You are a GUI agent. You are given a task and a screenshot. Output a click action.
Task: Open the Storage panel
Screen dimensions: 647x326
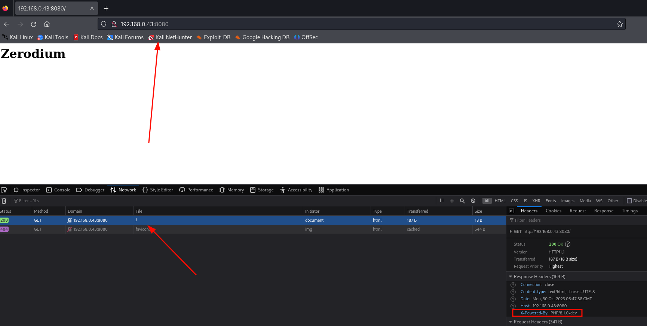point(262,190)
